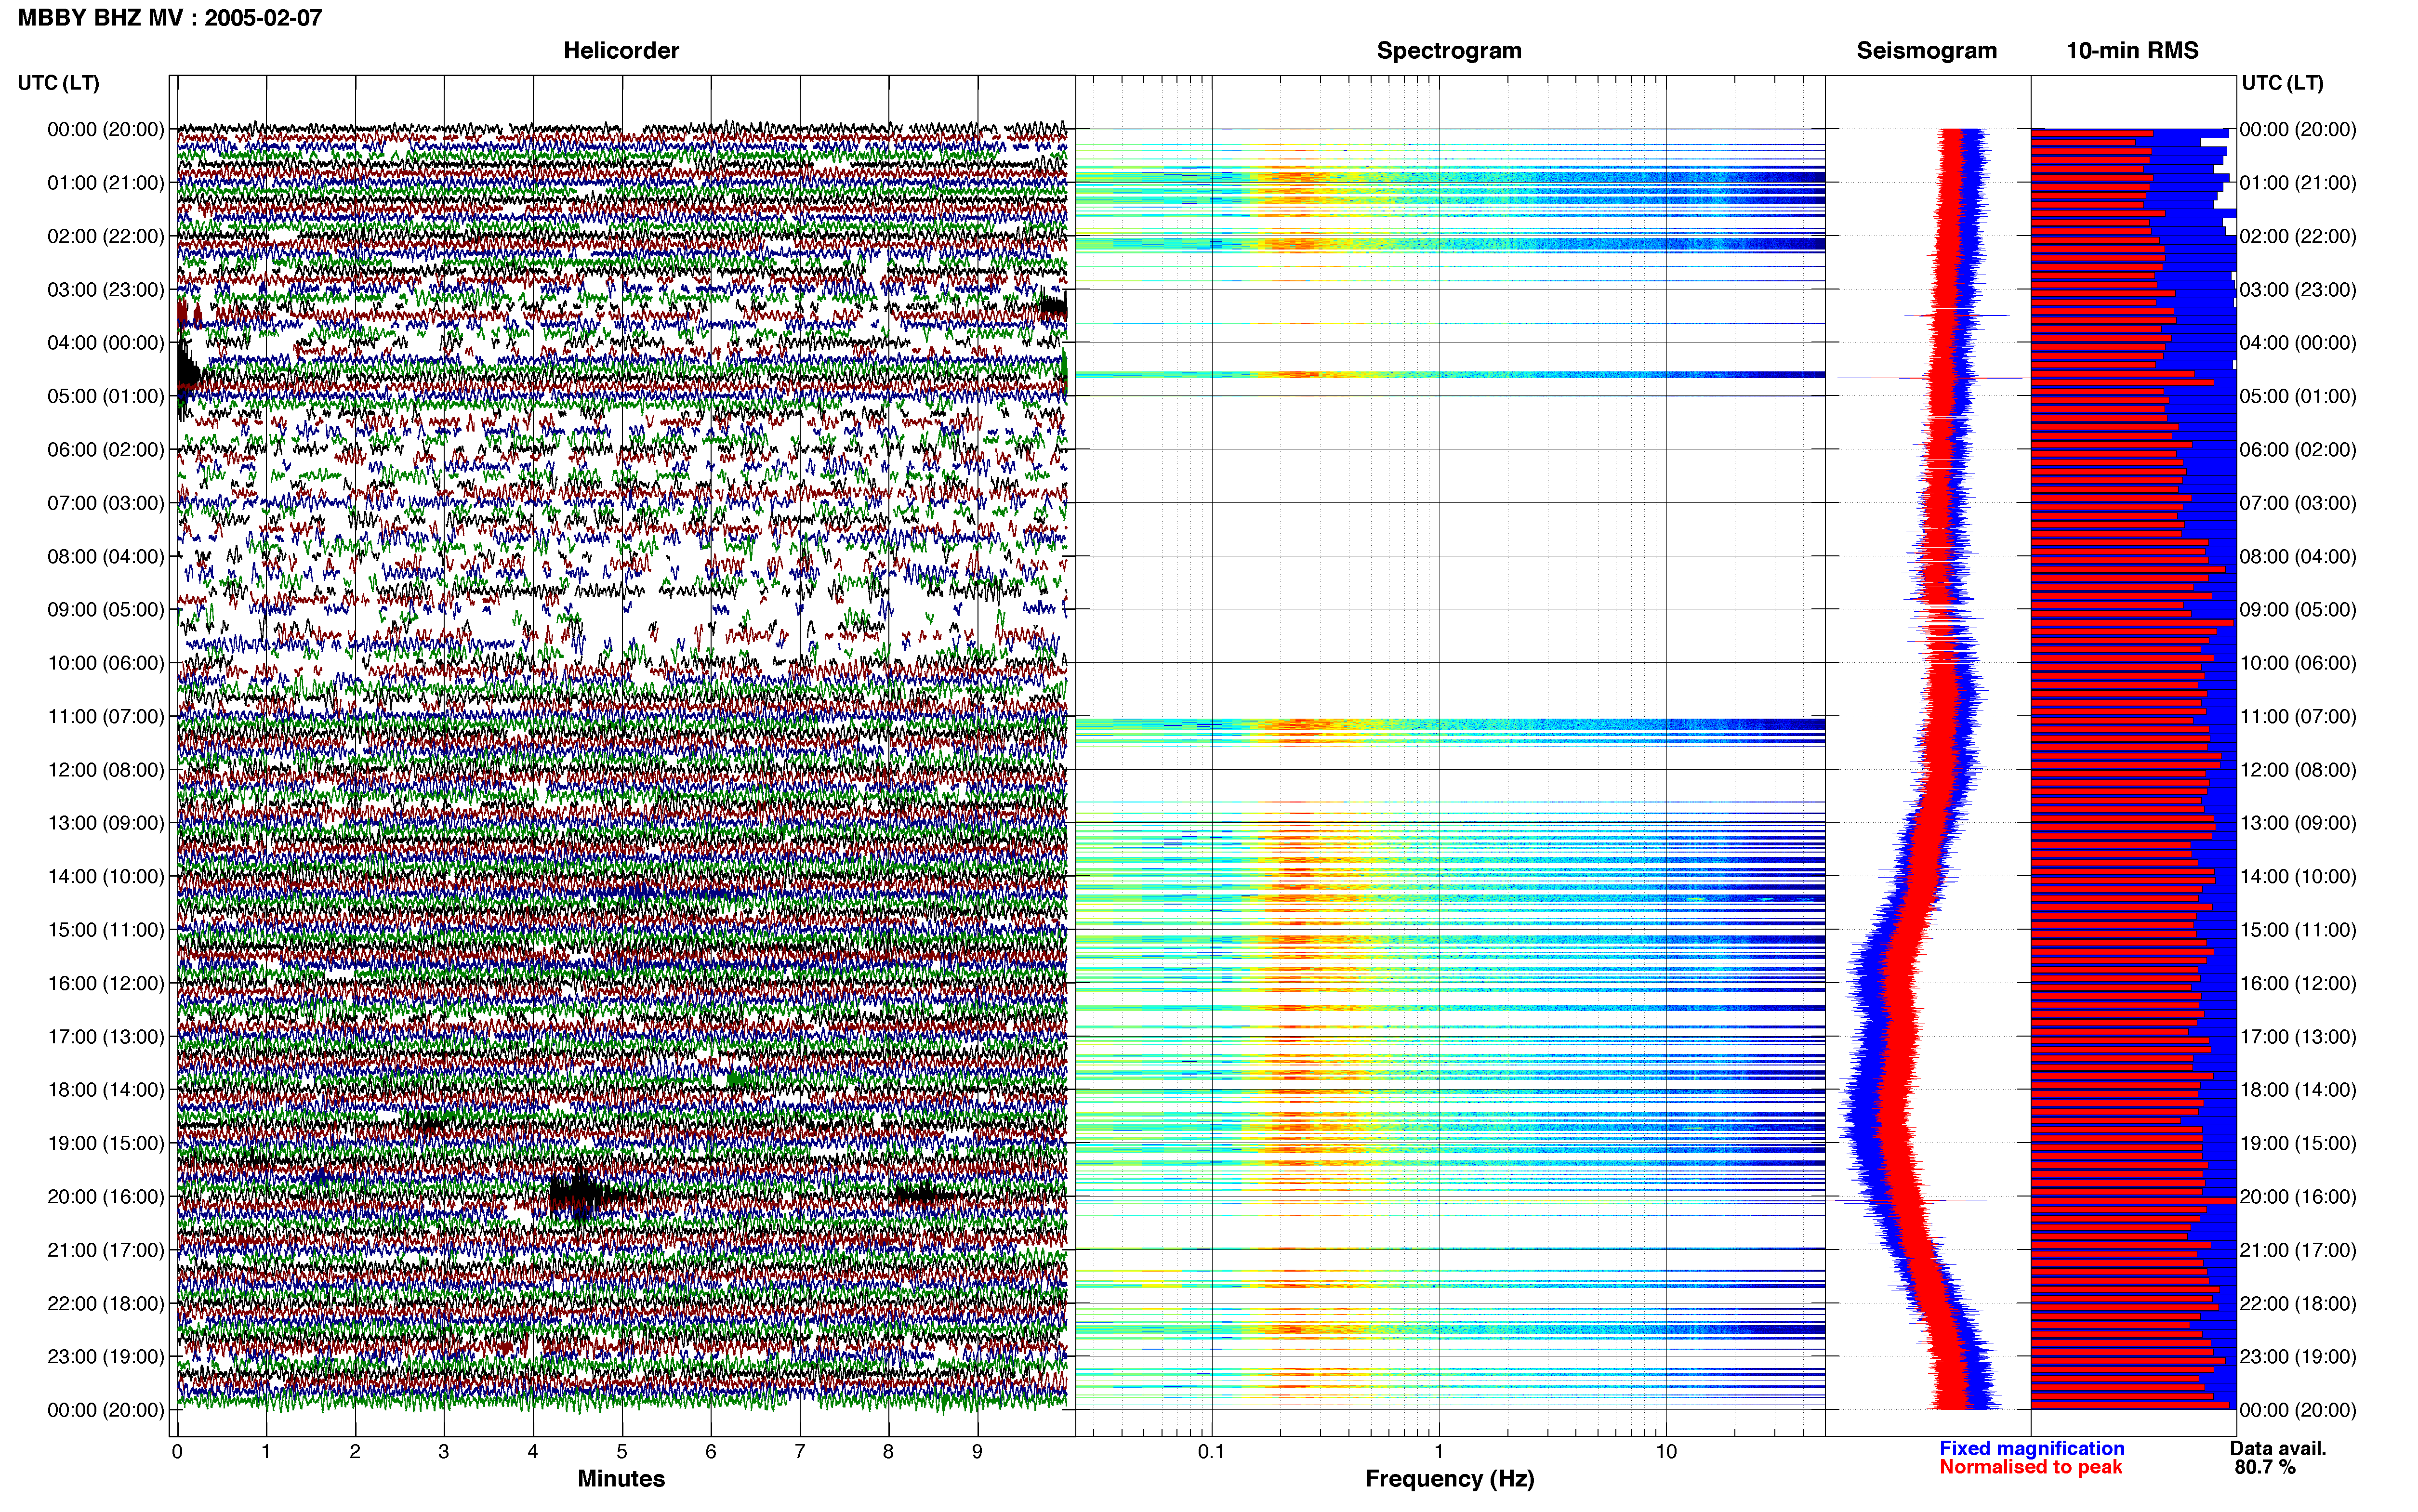Select the Helicorder panel heading

621,50
